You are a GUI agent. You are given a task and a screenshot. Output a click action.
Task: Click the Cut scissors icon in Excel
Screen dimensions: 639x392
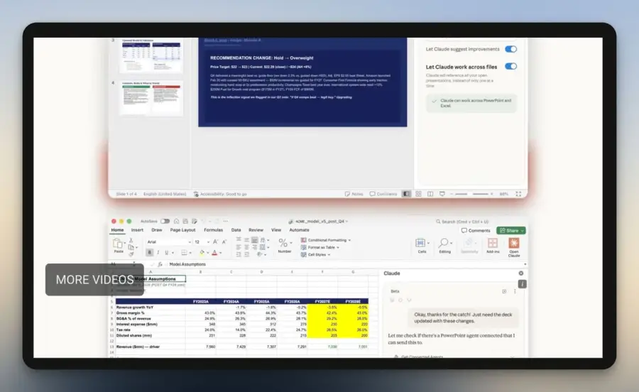click(131, 241)
